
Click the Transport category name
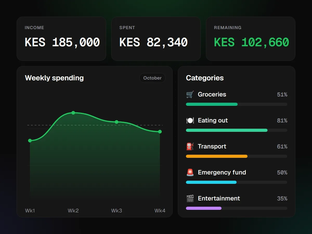point(212,146)
